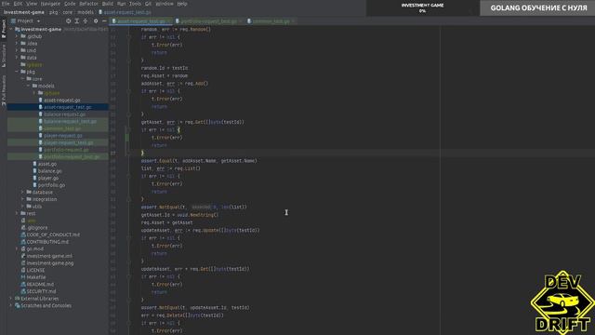Open SECURITY.md in the project tree
The height and width of the screenshot is (335, 595).
pos(41,291)
